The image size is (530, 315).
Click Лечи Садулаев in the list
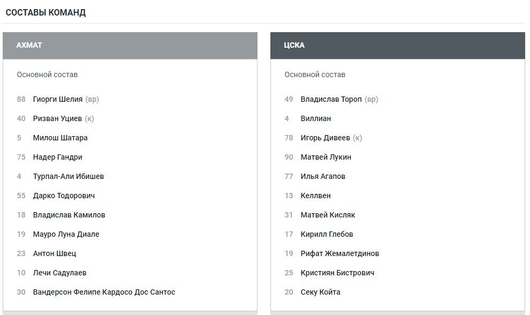click(60, 273)
